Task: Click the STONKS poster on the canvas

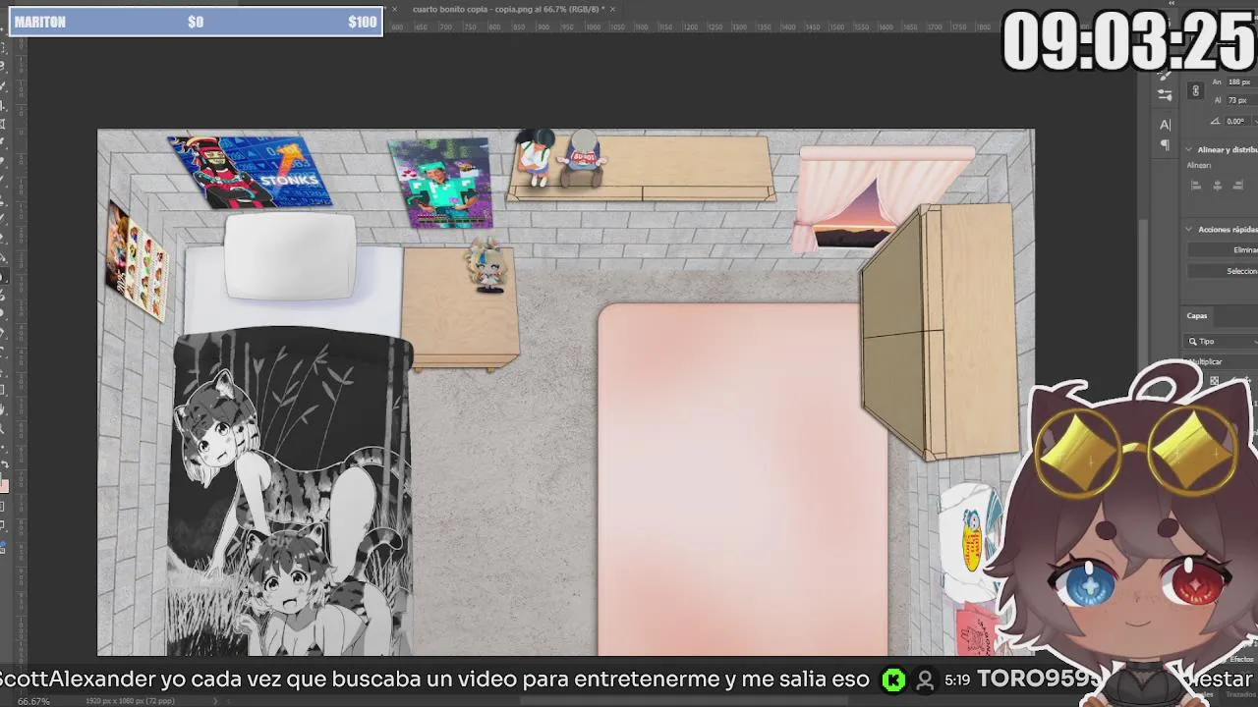Action: click(251, 172)
